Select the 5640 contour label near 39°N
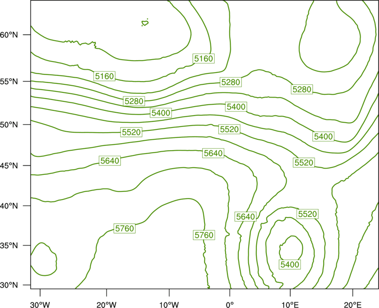This screenshot has width=379, height=308. point(245,217)
